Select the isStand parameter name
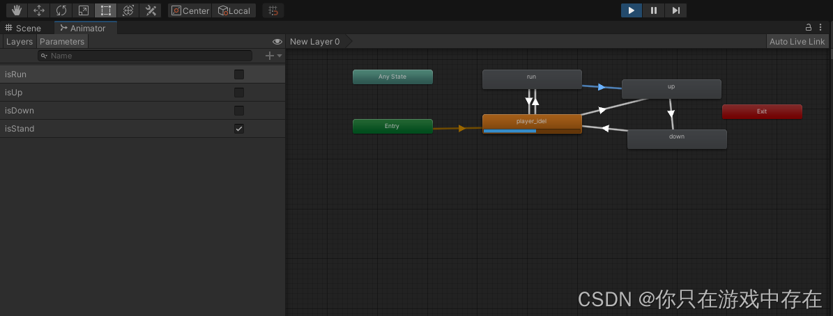This screenshot has width=833, height=316. point(20,128)
